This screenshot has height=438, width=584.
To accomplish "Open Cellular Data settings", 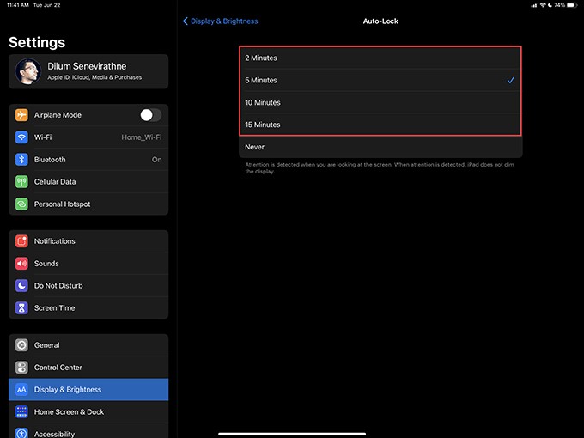I will [x=88, y=182].
